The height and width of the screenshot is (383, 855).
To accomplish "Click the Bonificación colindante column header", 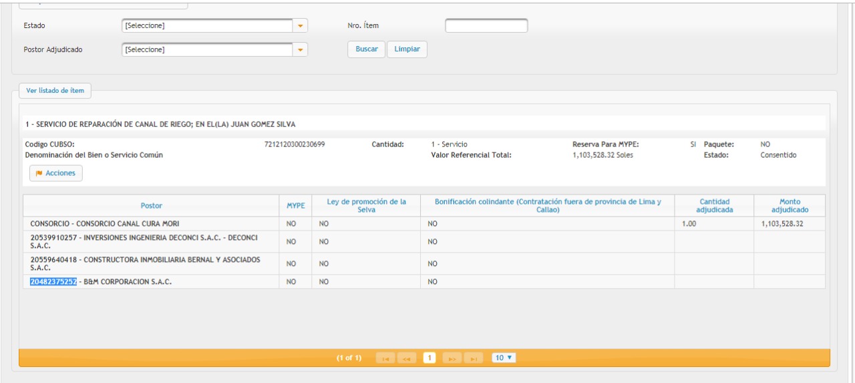I will (x=548, y=206).
